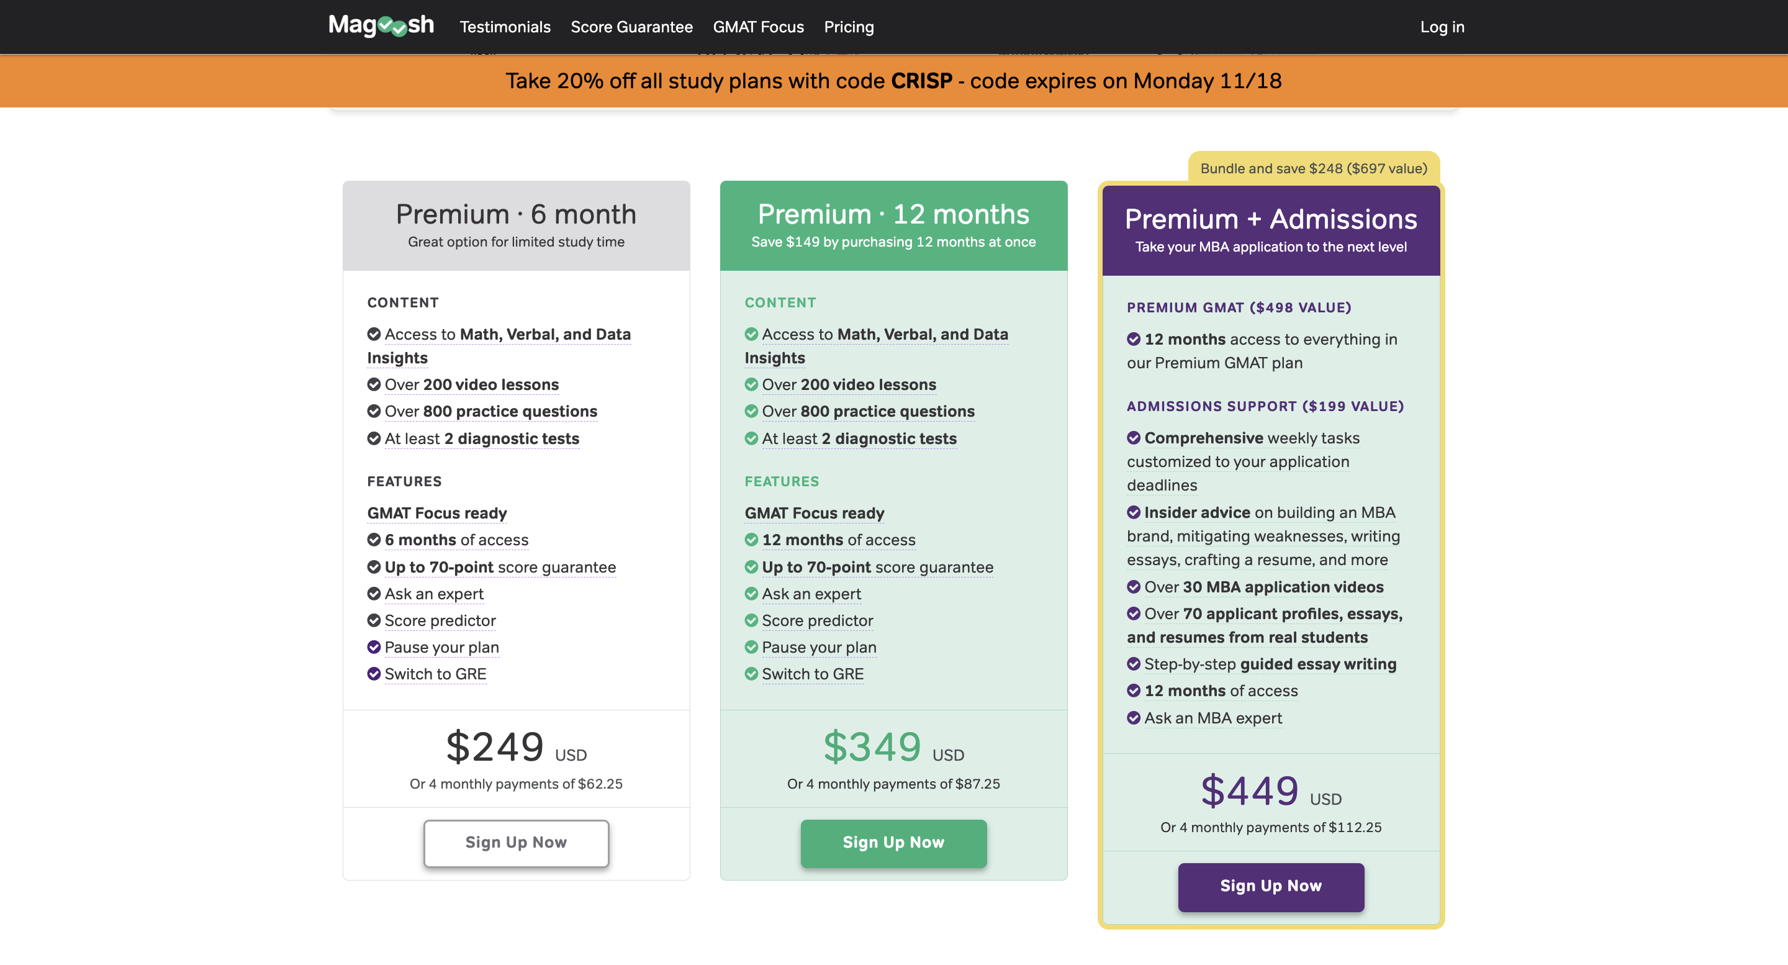Viewport: 1788px width, 965px height.
Task: Sign up for Premium 6 month plan
Action: coord(516,843)
